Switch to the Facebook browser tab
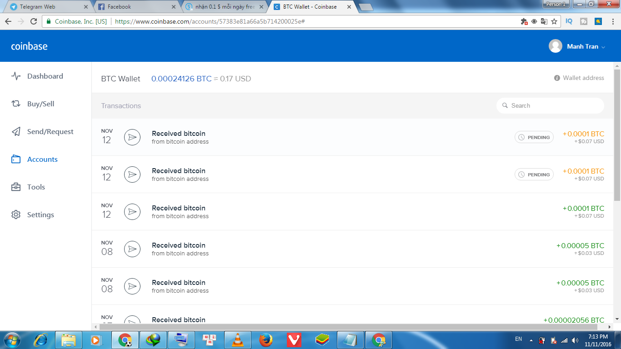Image resolution: width=621 pixels, height=349 pixels. click(x=135, y=7)
